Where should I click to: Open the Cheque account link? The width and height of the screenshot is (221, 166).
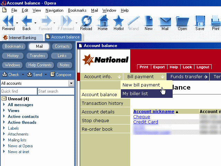[x=142, y=117]
